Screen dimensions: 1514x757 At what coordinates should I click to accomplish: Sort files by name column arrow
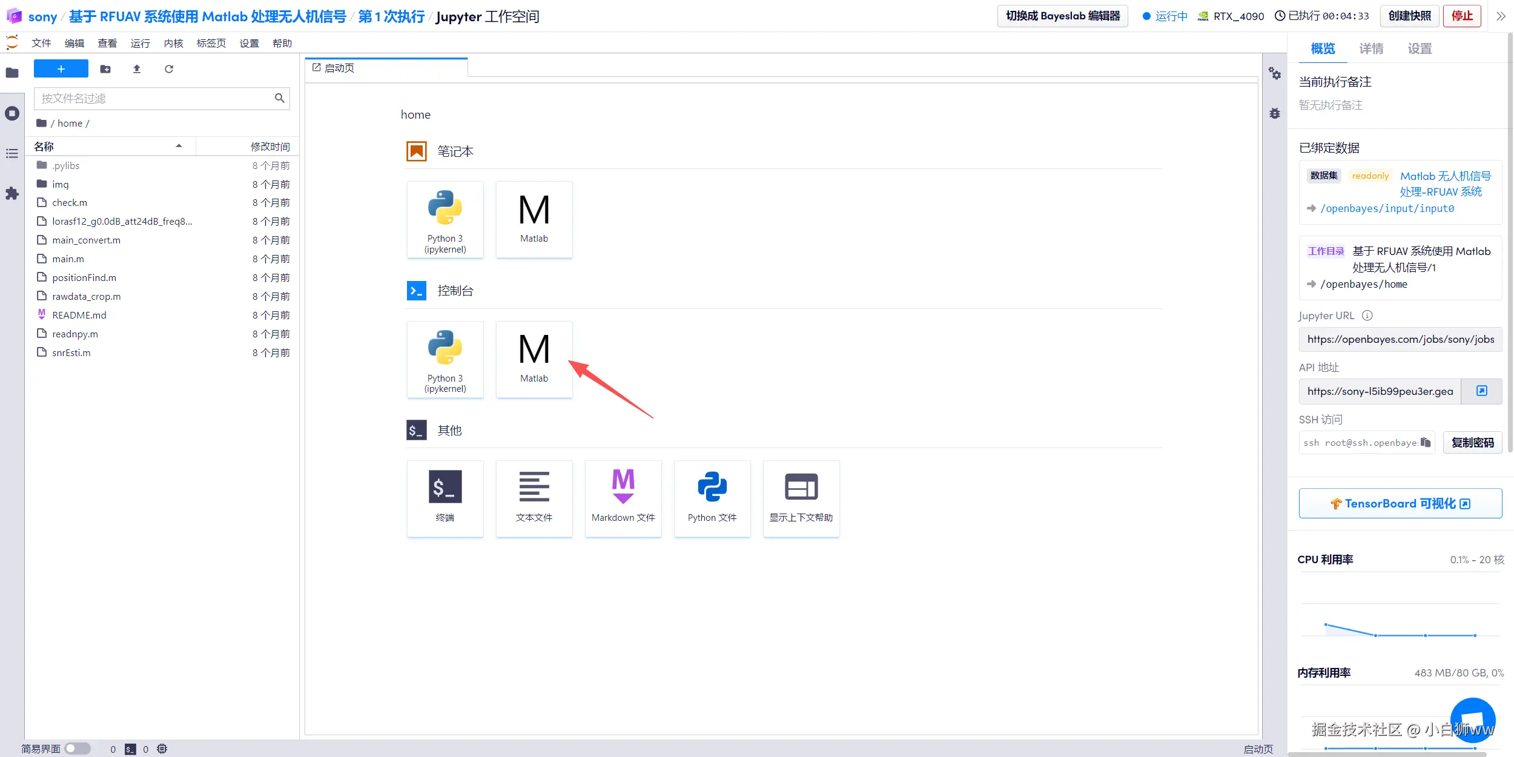(x=179, y=146)
